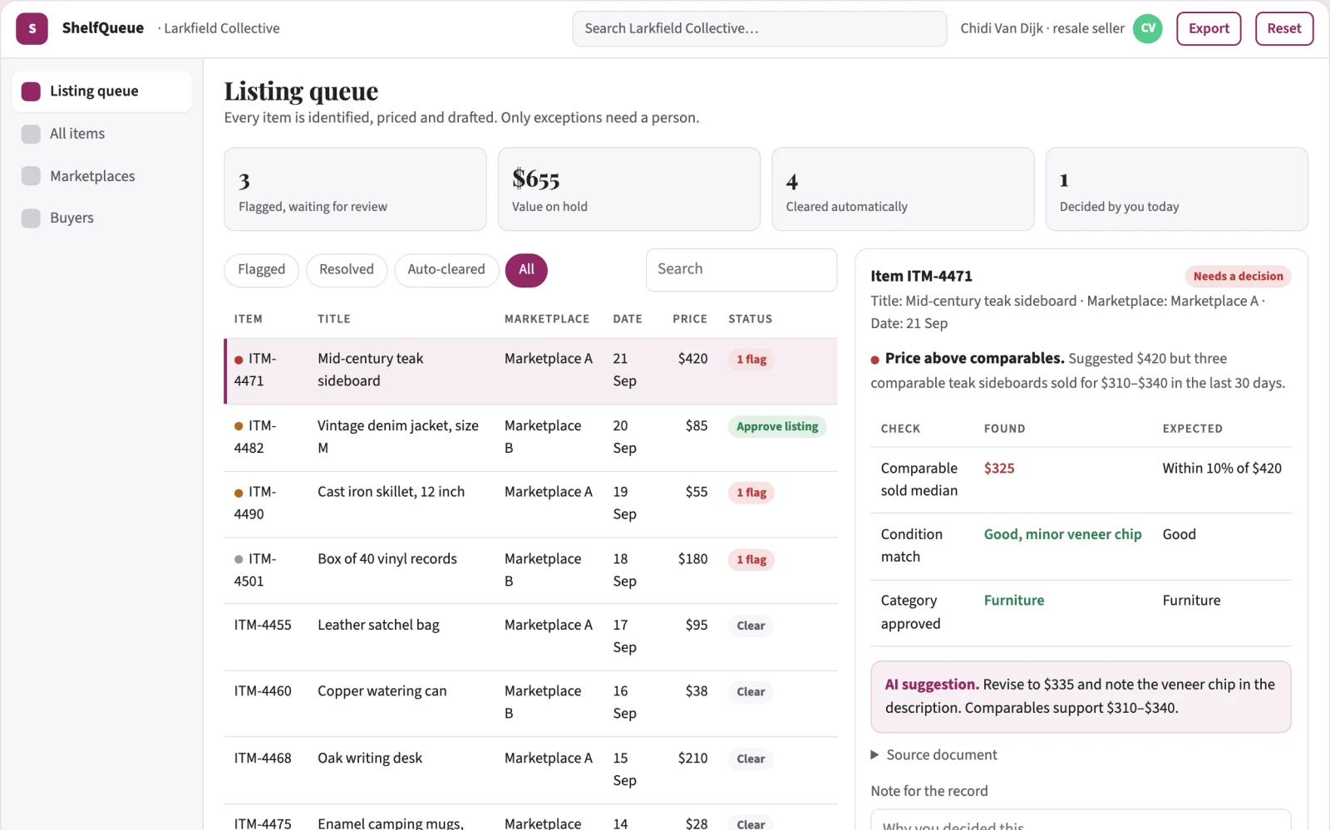The width and height of the screenshot is (1330, 830).
Task: Switch to the Auto-cleared filter tab
Action: click(446, 270)
